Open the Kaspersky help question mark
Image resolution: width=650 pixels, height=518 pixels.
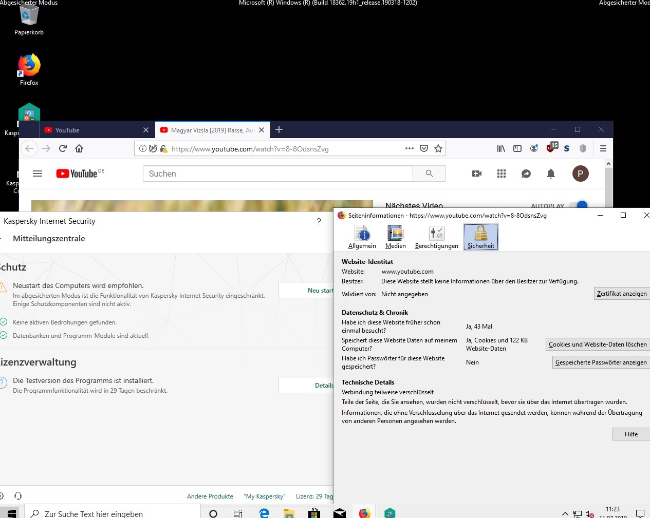pyautogui.click(x=319, y=221)
